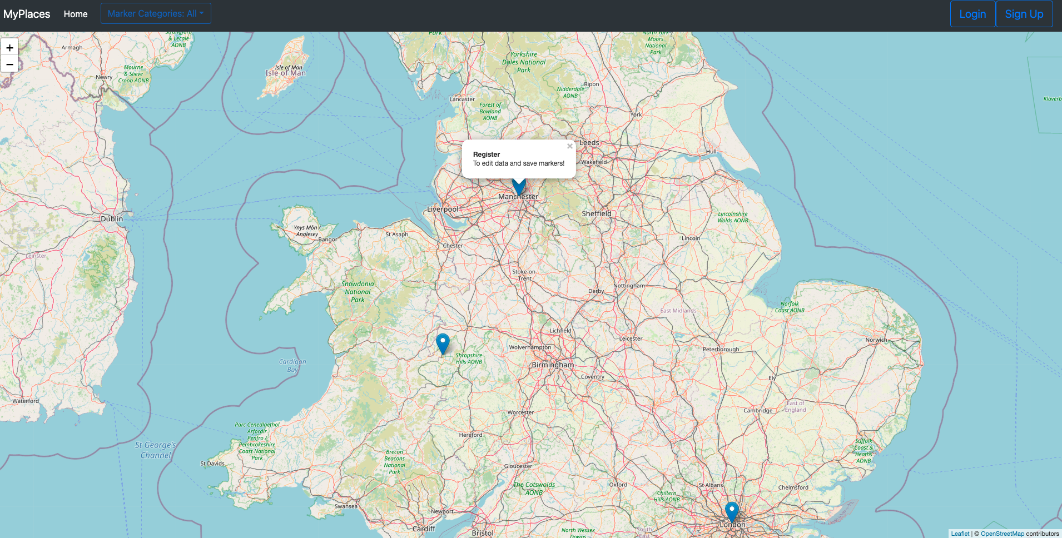Click the Coventry label on the map
The width and height of the screenshot is (1062, 538).
pyautogui.click(x=593, y=377)
